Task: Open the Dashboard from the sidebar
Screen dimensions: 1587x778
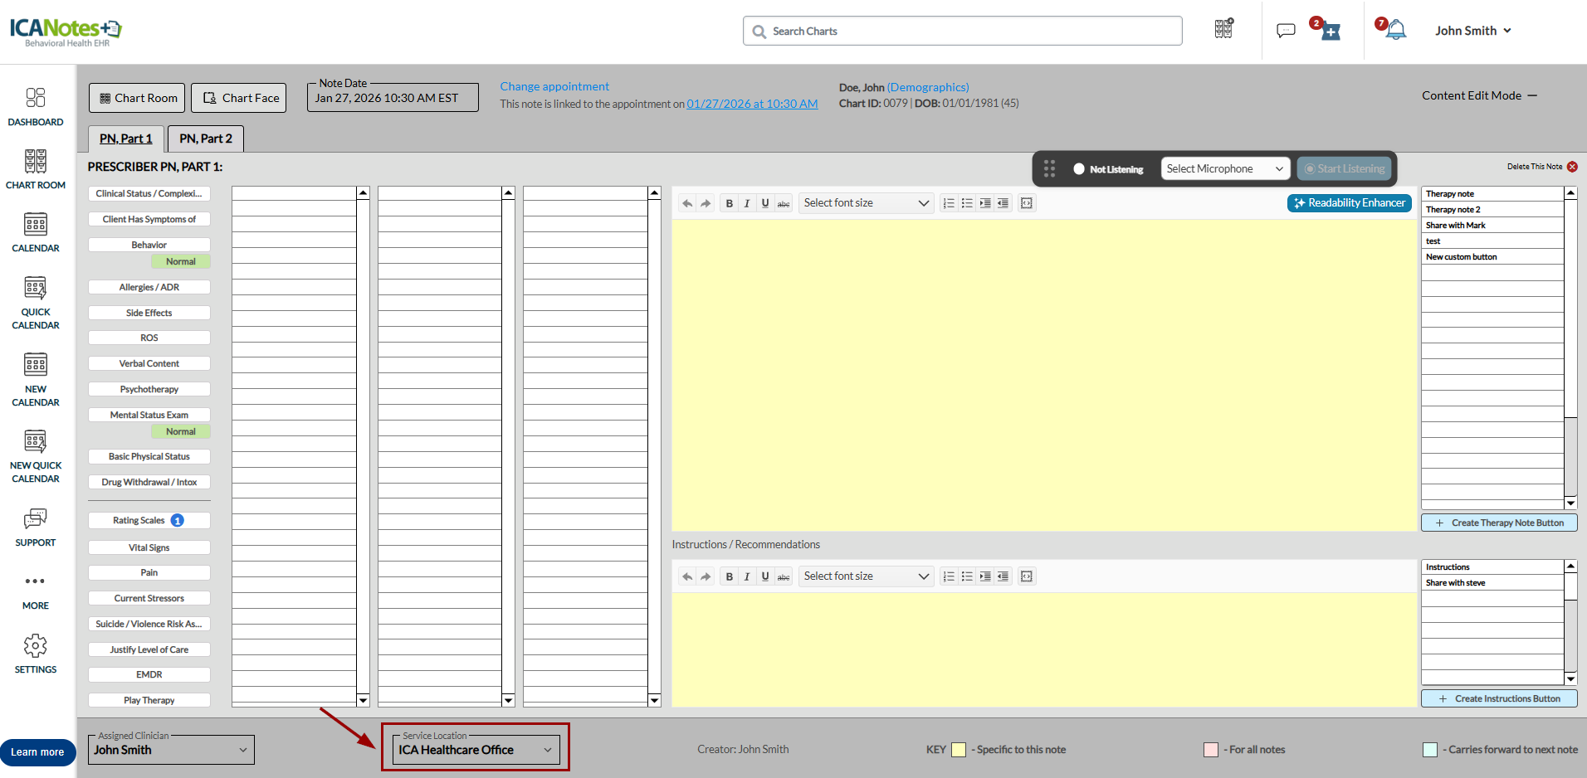Action: click(x=36, y=107)
